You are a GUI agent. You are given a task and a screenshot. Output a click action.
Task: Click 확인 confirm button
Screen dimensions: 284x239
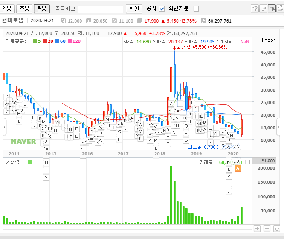134,9
